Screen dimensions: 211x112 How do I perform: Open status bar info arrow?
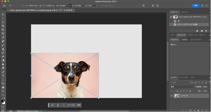(41, 111)
